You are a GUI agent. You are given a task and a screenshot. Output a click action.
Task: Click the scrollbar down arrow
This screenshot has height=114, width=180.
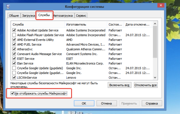155,77
